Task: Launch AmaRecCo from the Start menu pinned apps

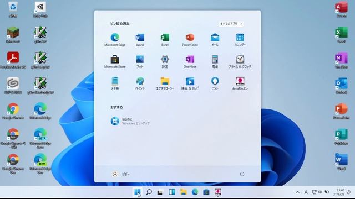Action: pyautogui.click(x=240, y=83)
